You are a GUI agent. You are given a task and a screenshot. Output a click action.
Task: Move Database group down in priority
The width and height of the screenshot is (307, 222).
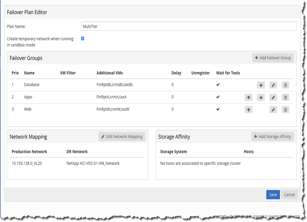click(x=261, y=85)
